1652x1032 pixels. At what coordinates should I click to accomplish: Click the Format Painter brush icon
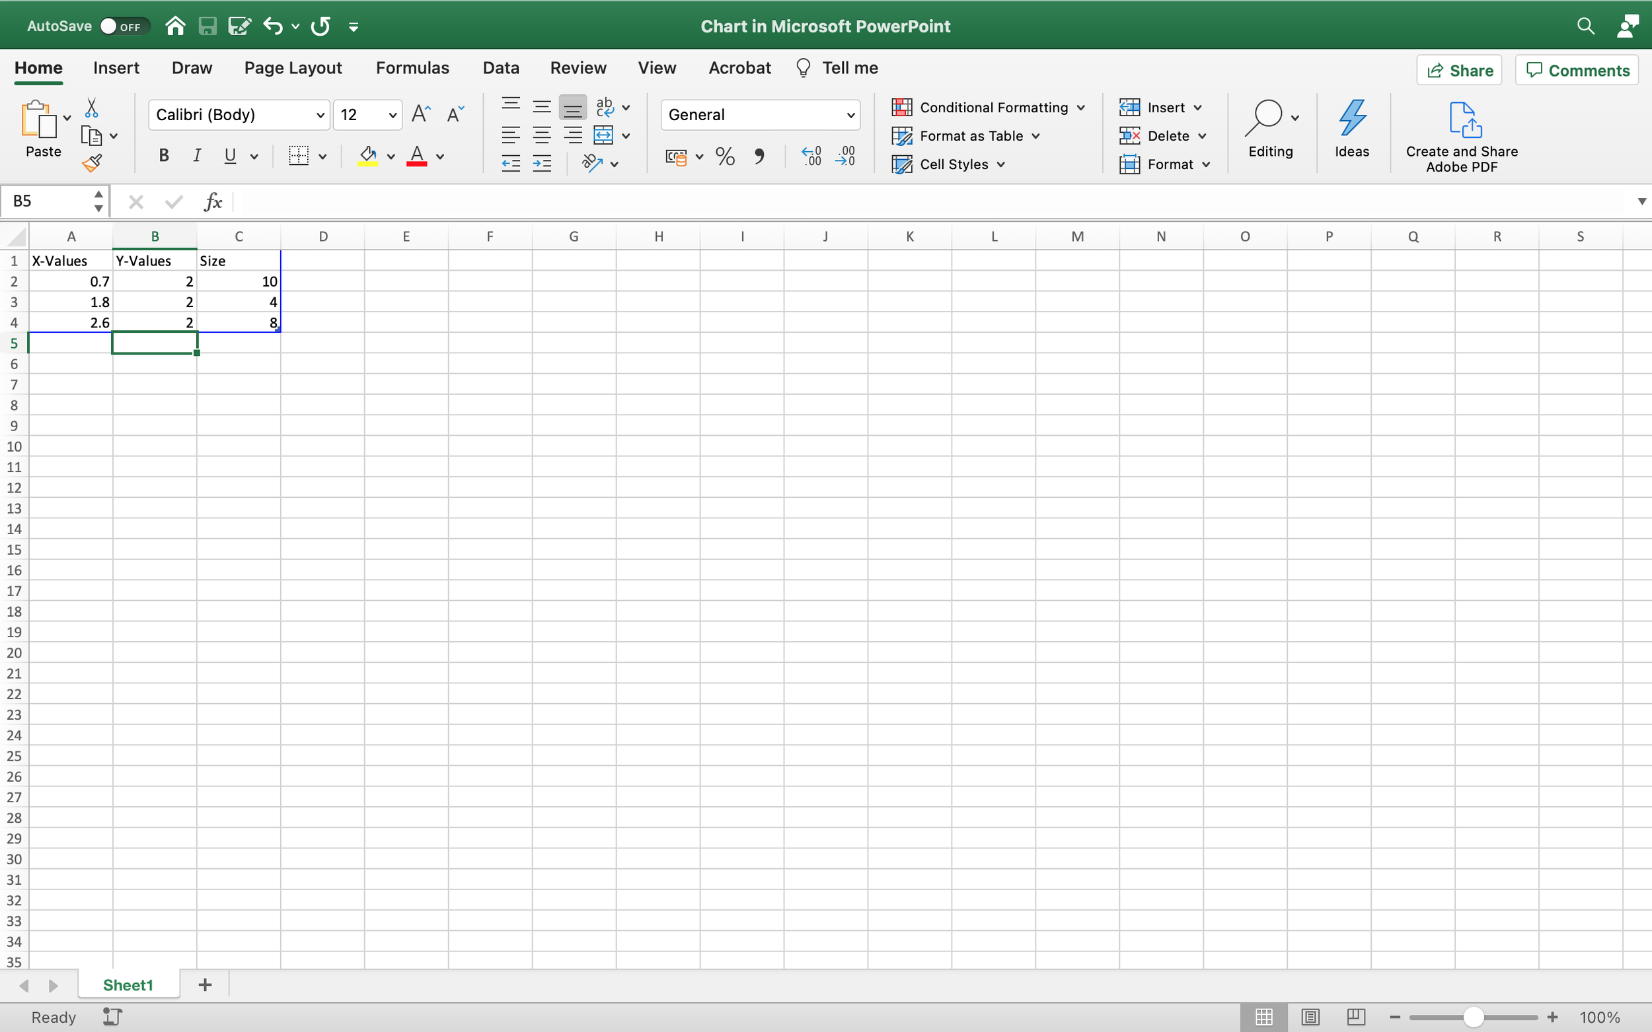pyautogui.click(x=93, y=163)
